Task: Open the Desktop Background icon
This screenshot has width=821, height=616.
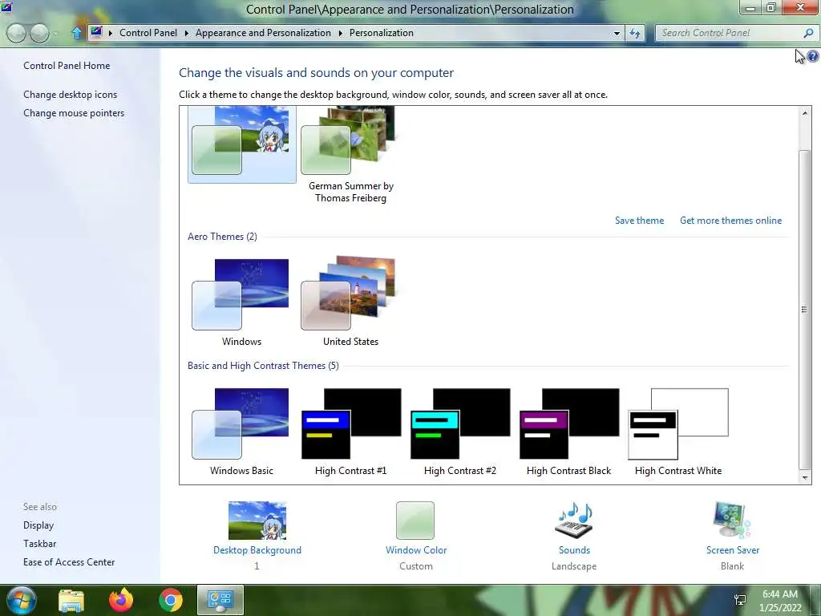Action: 257,520
